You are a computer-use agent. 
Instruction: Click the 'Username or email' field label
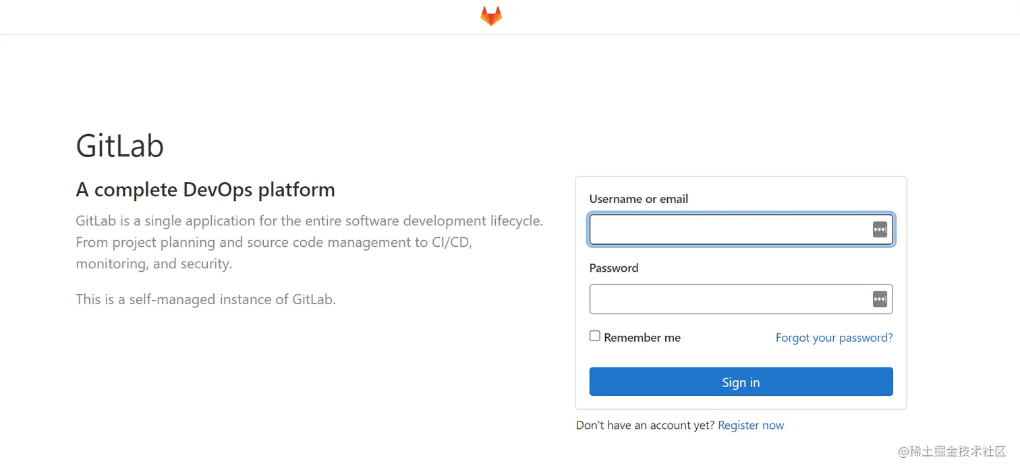coord(638,199)
